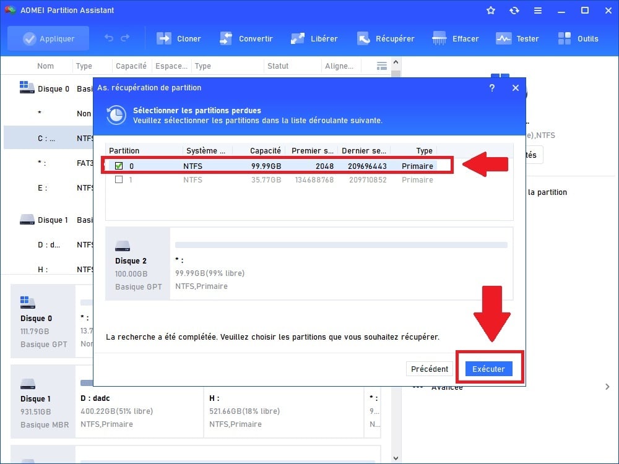619x464 pixels.
Task: Click the Exécuter button
Action: tap(488, 369)
